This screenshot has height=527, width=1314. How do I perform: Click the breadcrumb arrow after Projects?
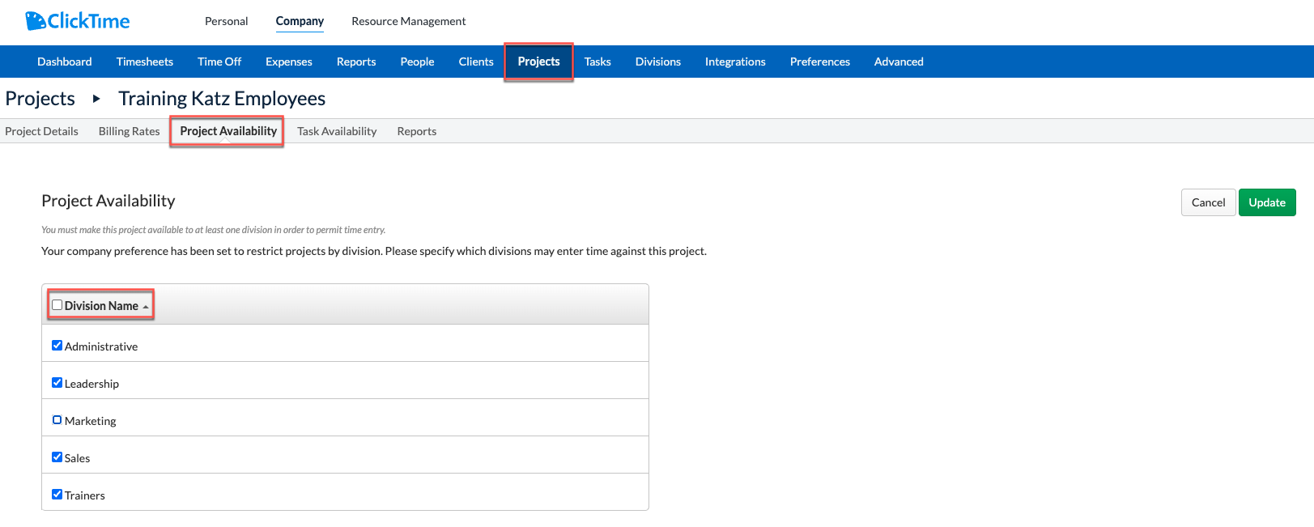click(96, 99)
